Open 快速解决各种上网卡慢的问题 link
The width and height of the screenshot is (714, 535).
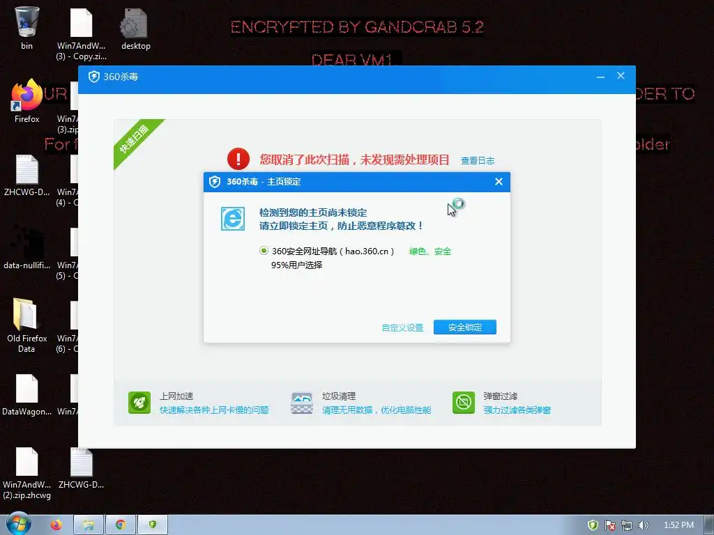214,410
